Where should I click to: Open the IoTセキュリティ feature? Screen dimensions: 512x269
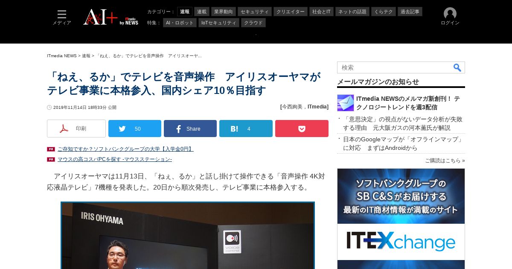pos(219,23)
